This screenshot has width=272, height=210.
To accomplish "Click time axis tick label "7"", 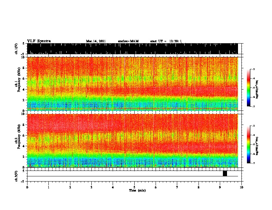I will tap(177, 187).
